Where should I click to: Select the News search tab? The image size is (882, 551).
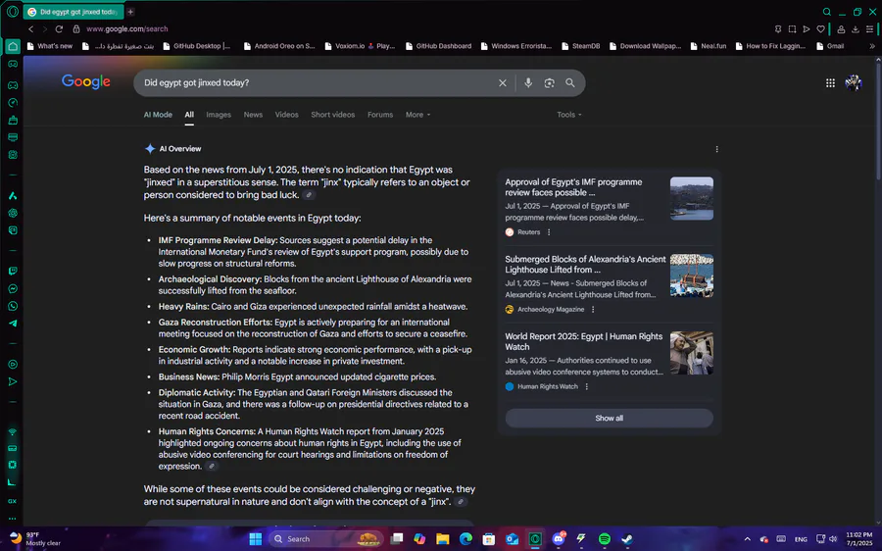253,115
